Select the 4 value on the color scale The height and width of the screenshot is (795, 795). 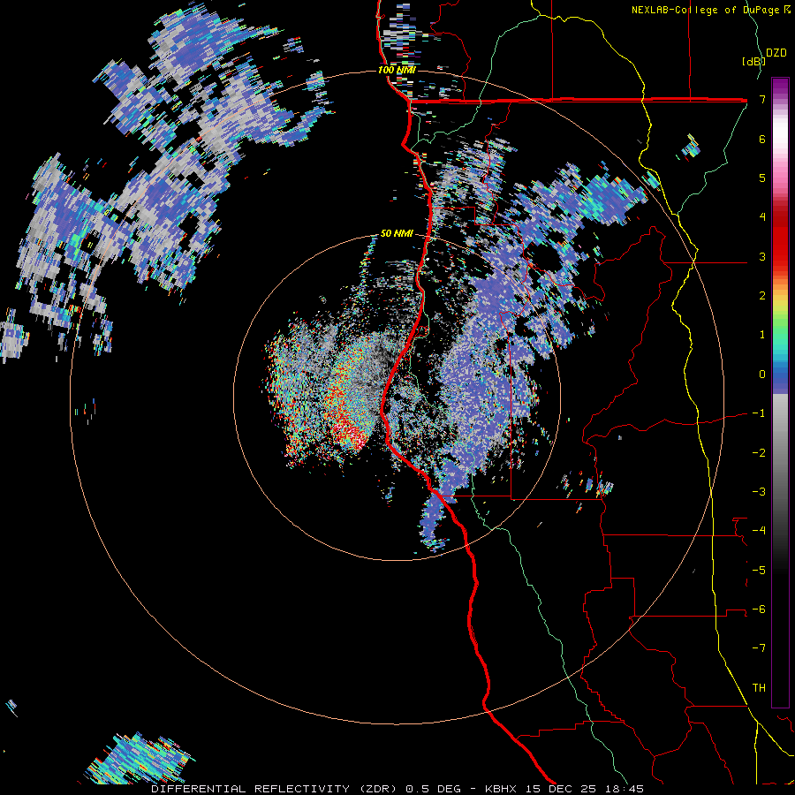[x=762, y=217]
